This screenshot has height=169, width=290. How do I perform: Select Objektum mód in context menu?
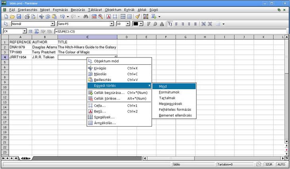click(119, 61)
